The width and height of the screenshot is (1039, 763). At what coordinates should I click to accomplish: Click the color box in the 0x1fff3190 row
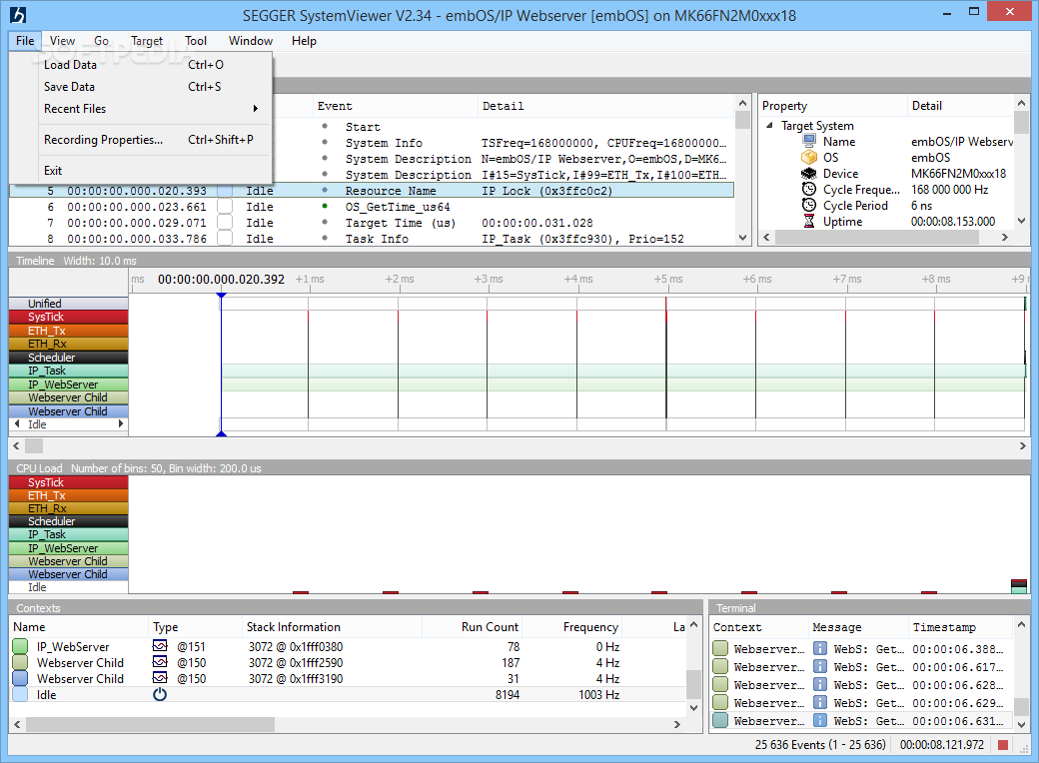[x=20, y=678]
